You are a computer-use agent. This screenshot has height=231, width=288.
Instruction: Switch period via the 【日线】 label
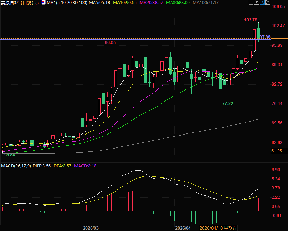click(27, 3)
